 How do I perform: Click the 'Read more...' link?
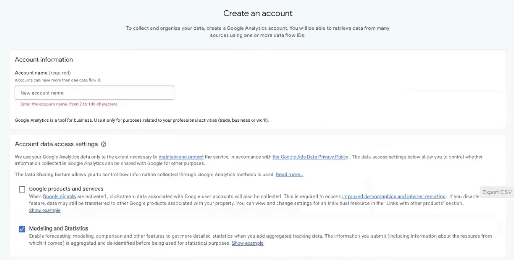[x=289, y=175]
